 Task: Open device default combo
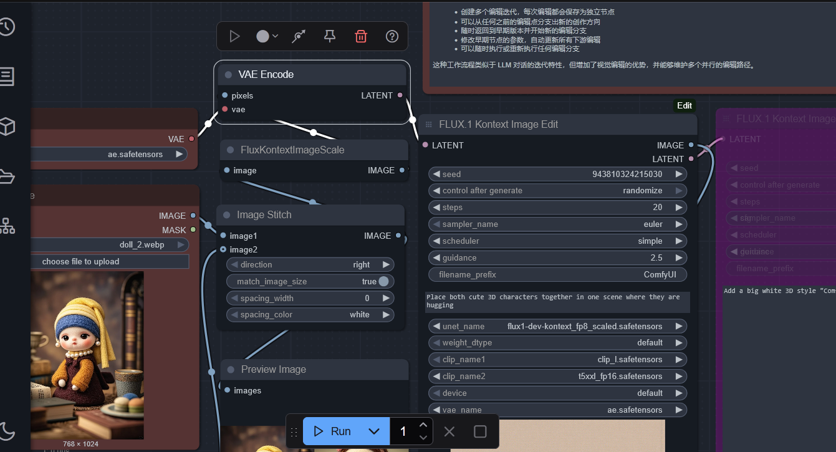coord(557,393)
